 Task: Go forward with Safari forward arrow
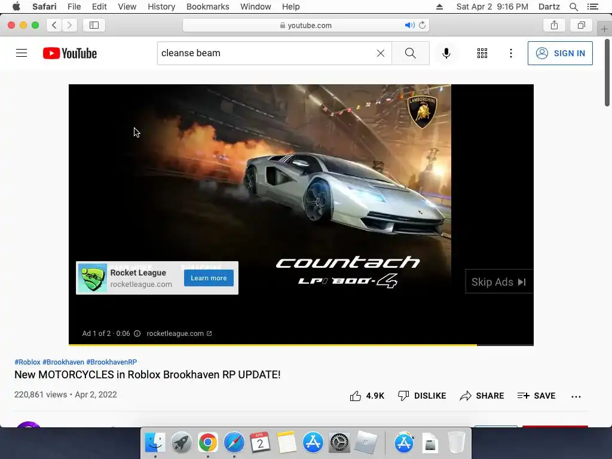[69, 25]
